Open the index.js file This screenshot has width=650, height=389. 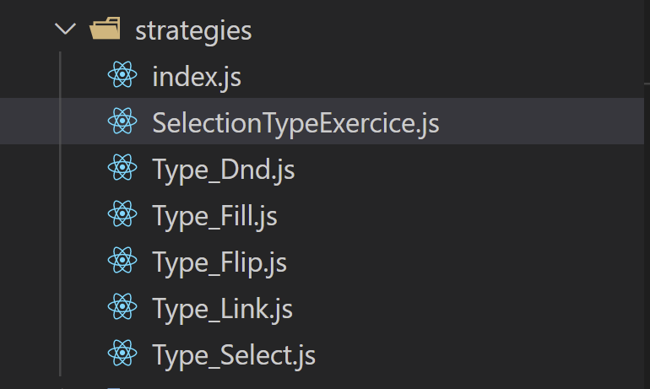click(x=197, y=77)
